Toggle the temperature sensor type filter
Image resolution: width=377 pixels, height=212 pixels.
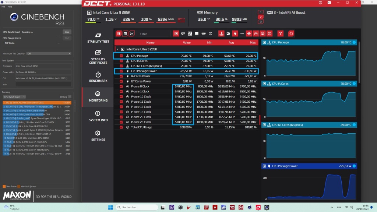221,33
